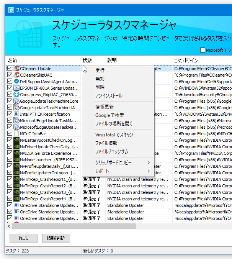Image resolution: width=232 pixels, height=259 pixels.
Task: Click 準備完了 in the NvTmRep_CrashReport1 row
Action: (x=91, y=179)
